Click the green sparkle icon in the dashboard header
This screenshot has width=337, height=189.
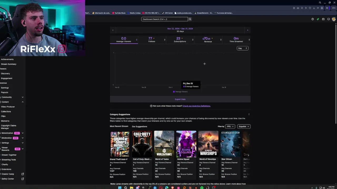(x=318, y=19)
